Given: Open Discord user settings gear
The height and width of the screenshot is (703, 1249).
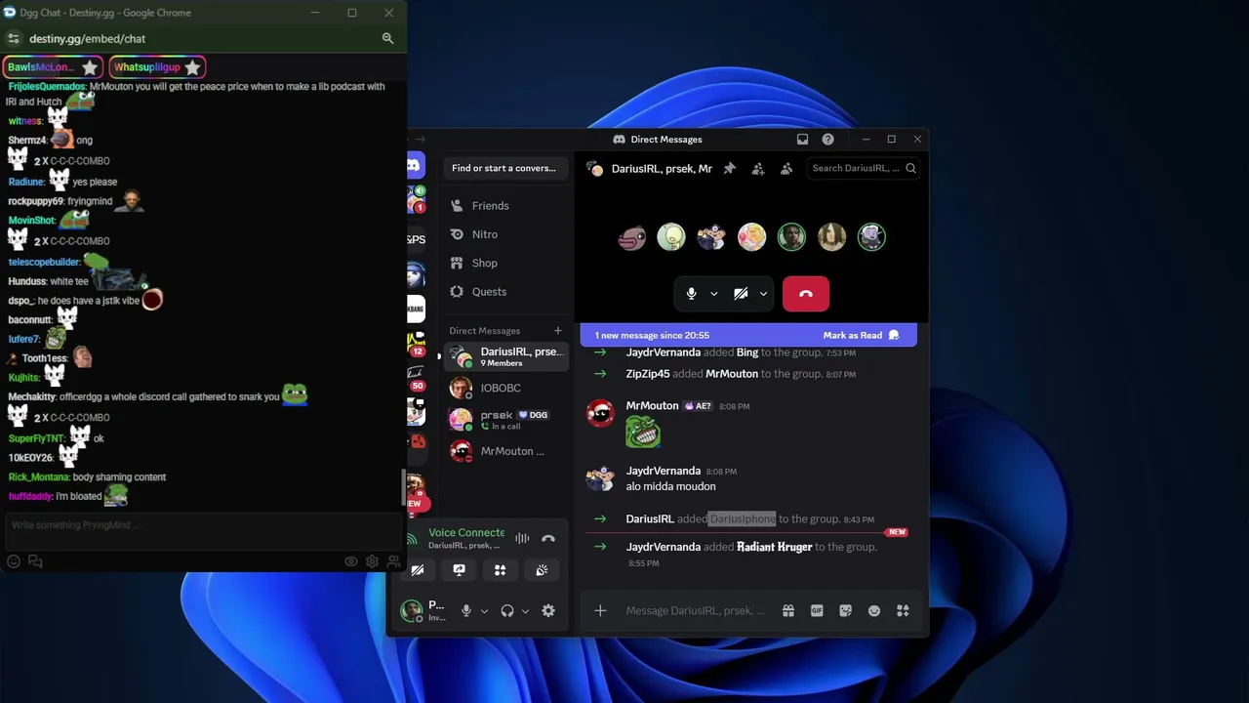Looking at the screenshot, I should pos(548,611).
